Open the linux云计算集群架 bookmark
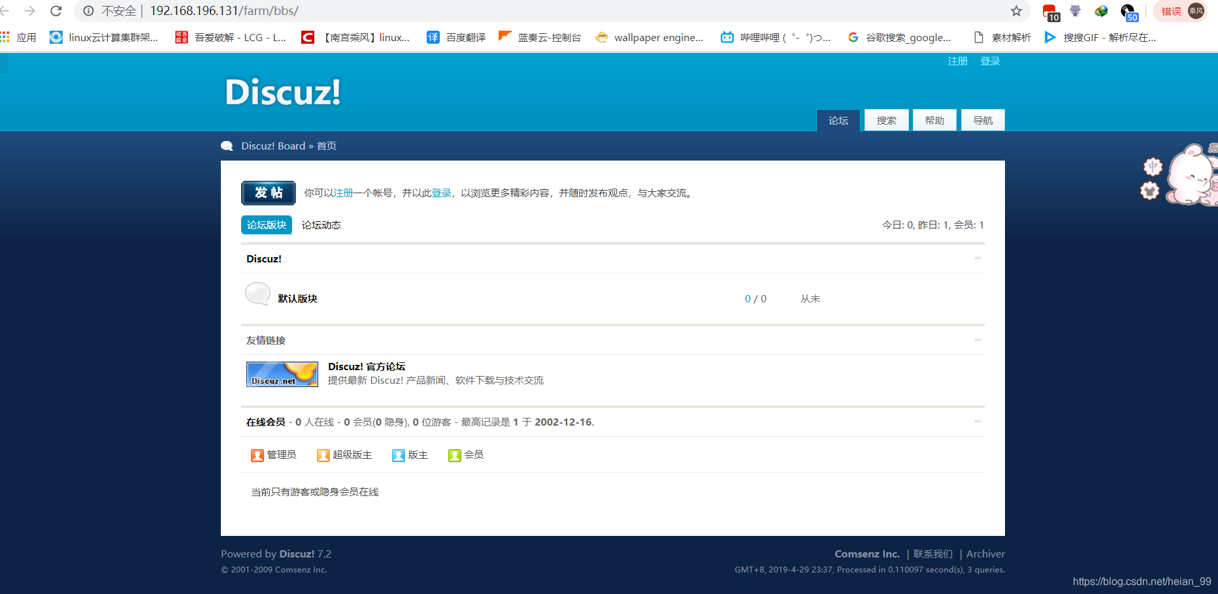 tap(105, 37)
